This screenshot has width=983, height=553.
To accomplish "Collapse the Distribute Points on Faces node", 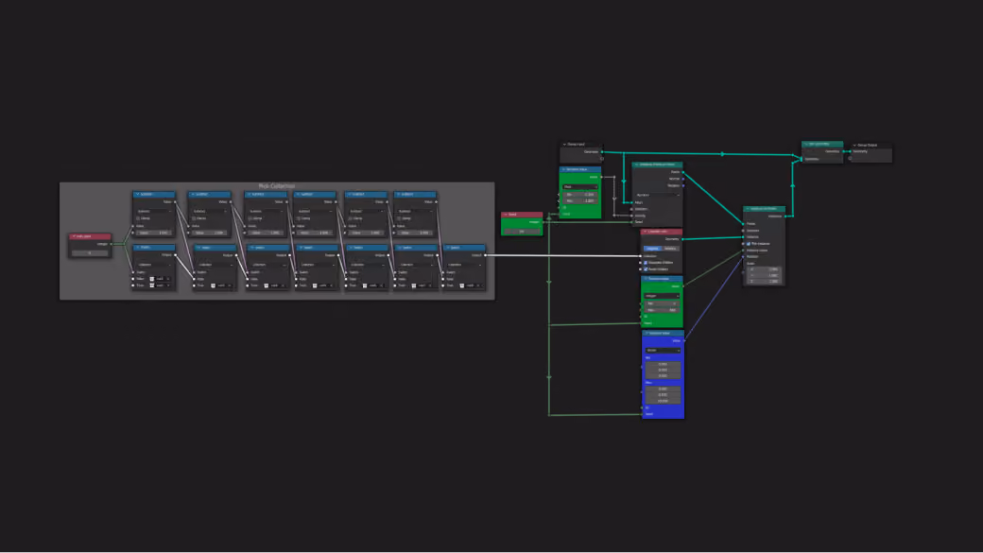I will pyautogui.click(x=636, y=164).
